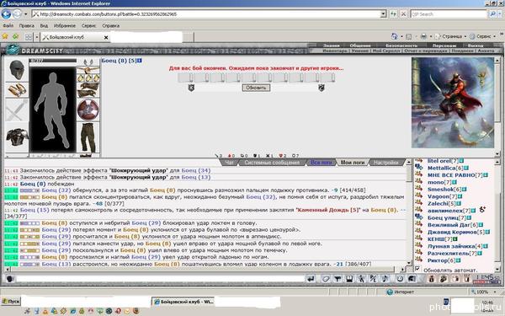The height and width of the screenshot is (316, 505).
Task: Click the send message arrow icon
Action: (311, 279)
